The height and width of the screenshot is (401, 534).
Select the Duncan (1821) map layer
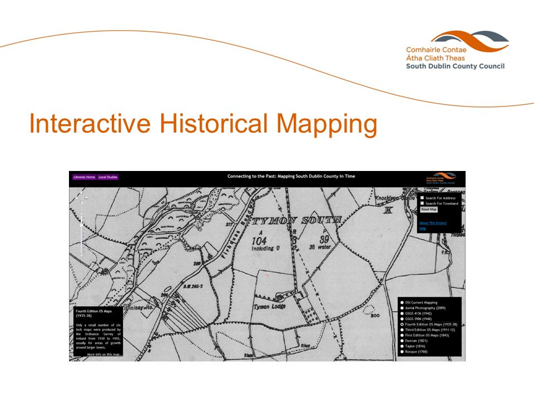[x=402, y=341]
